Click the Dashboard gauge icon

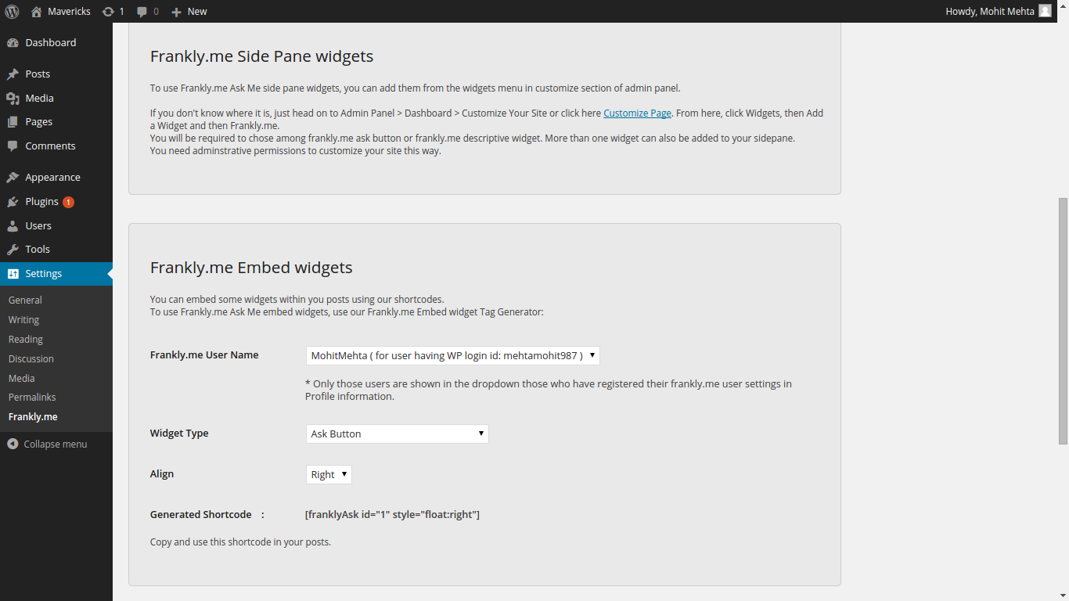tap(13, 43)
